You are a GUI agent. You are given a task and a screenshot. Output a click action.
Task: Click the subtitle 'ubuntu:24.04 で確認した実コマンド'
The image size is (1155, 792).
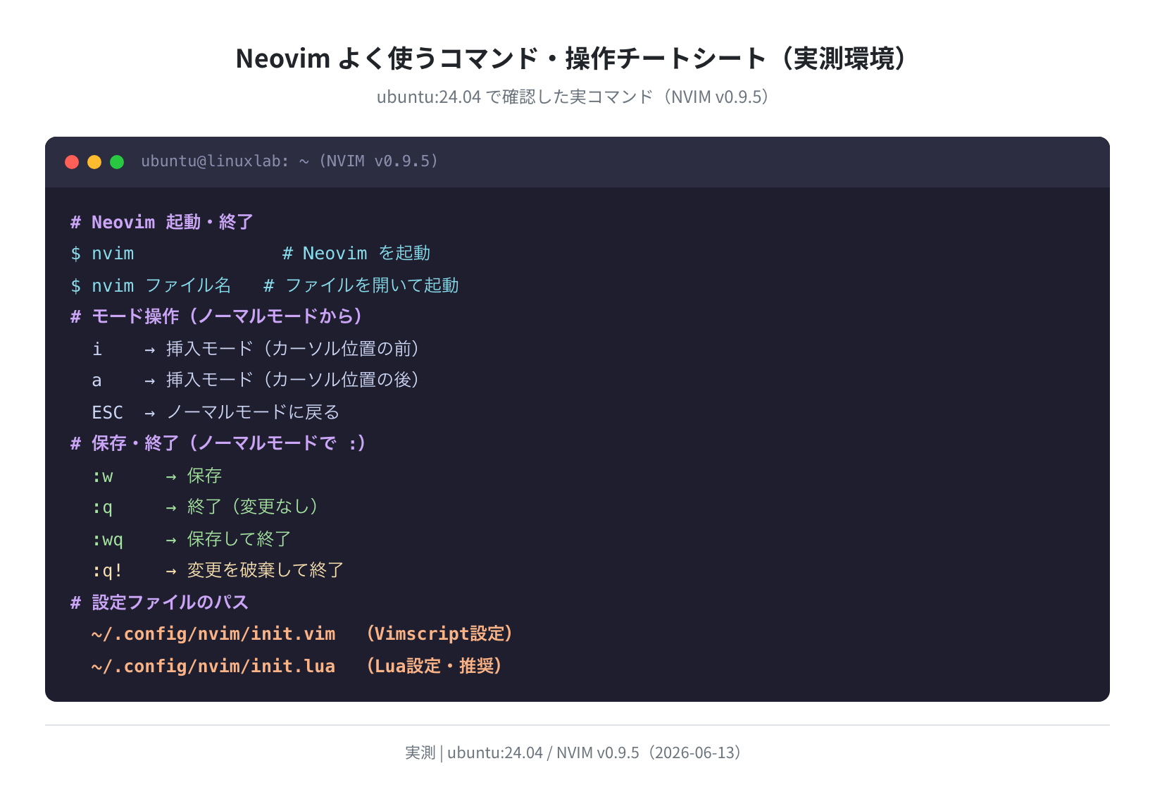(x=515, y=97)
